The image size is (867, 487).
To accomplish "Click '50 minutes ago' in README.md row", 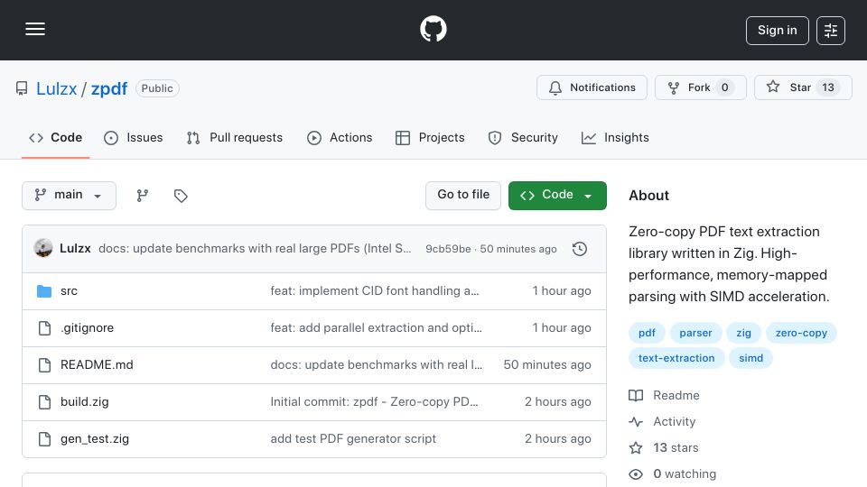I will tap(547, 365).
